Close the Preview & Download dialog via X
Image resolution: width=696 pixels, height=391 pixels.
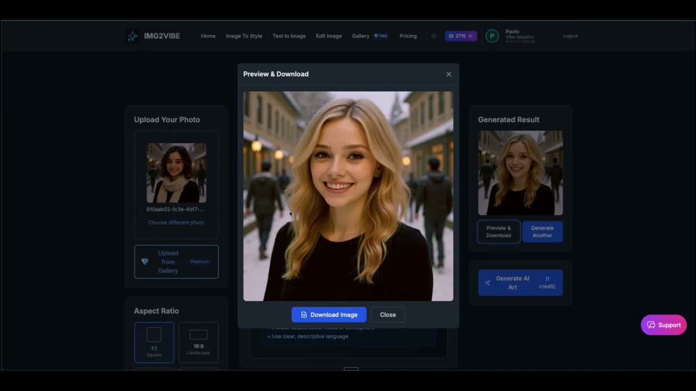point(449,74)
